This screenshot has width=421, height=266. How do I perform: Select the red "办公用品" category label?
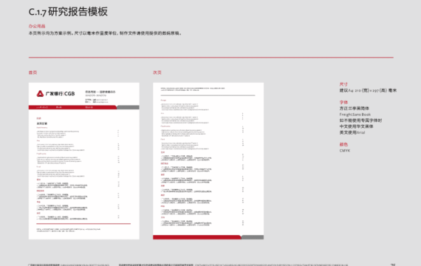[x=37, y=26]
